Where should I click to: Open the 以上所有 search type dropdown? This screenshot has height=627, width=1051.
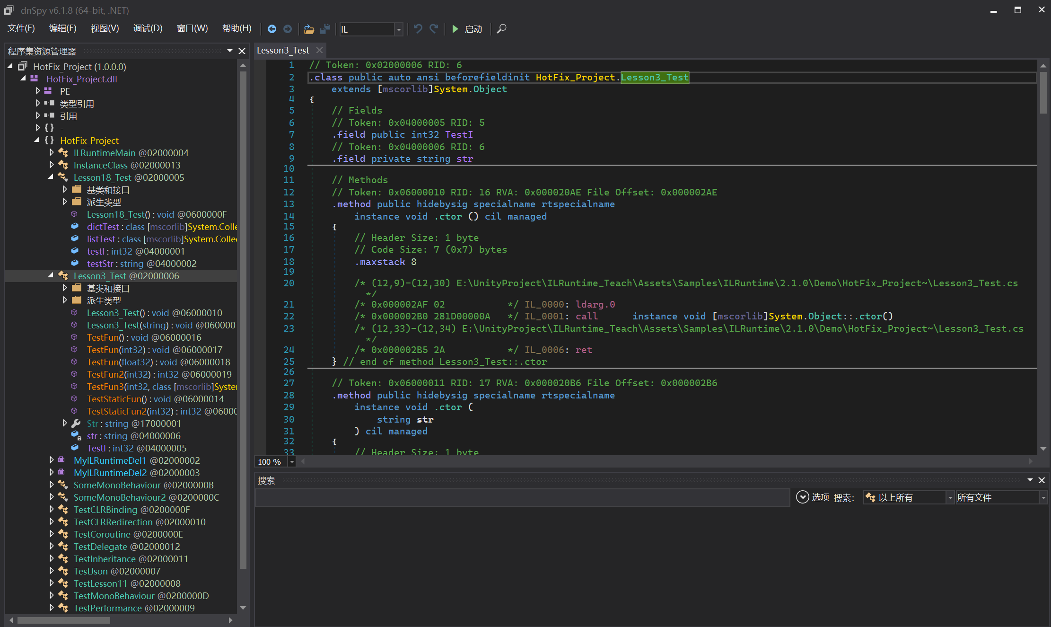pos(950,497)
